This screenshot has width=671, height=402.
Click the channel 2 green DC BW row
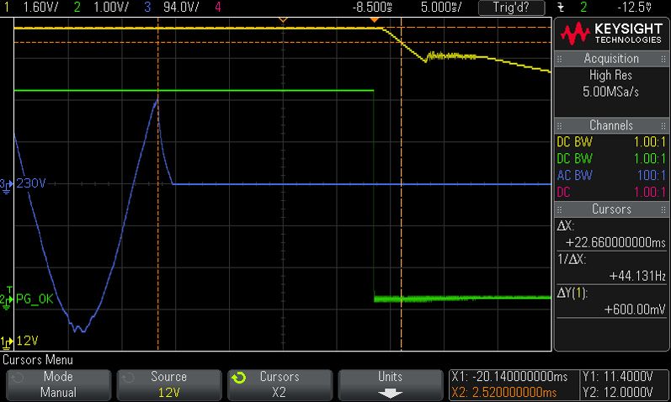coord(611,159)
